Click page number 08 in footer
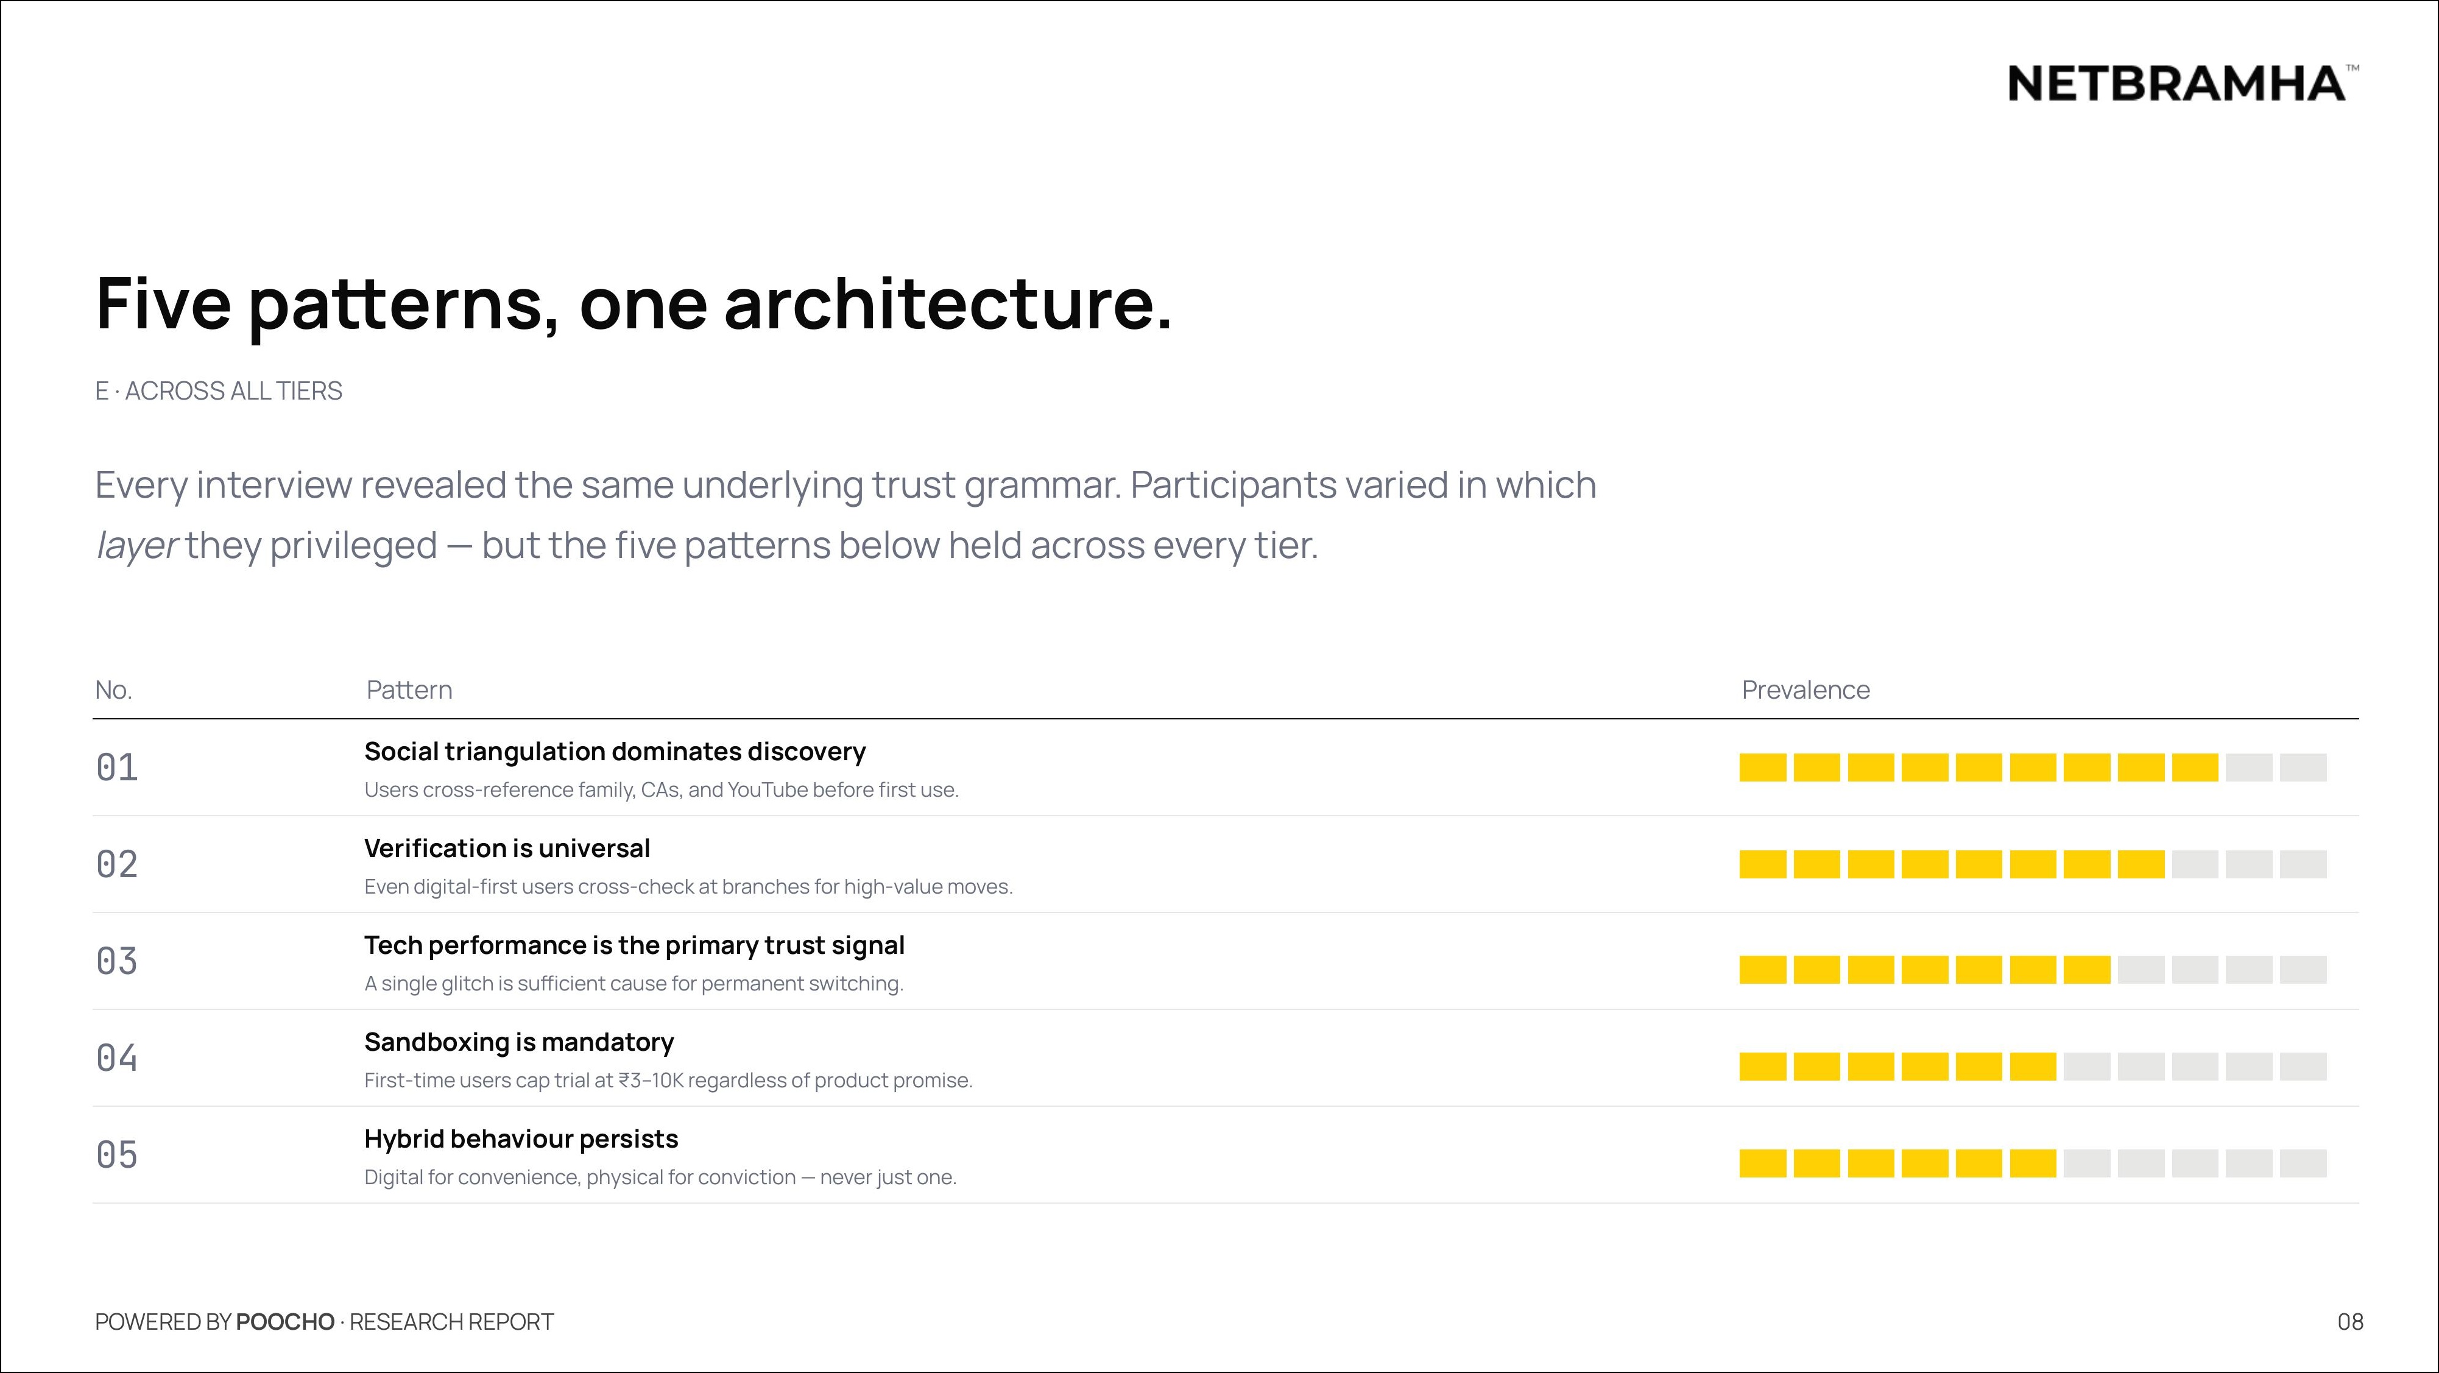Viewport: 2439px width, 1373px height. [2351, 1322]
